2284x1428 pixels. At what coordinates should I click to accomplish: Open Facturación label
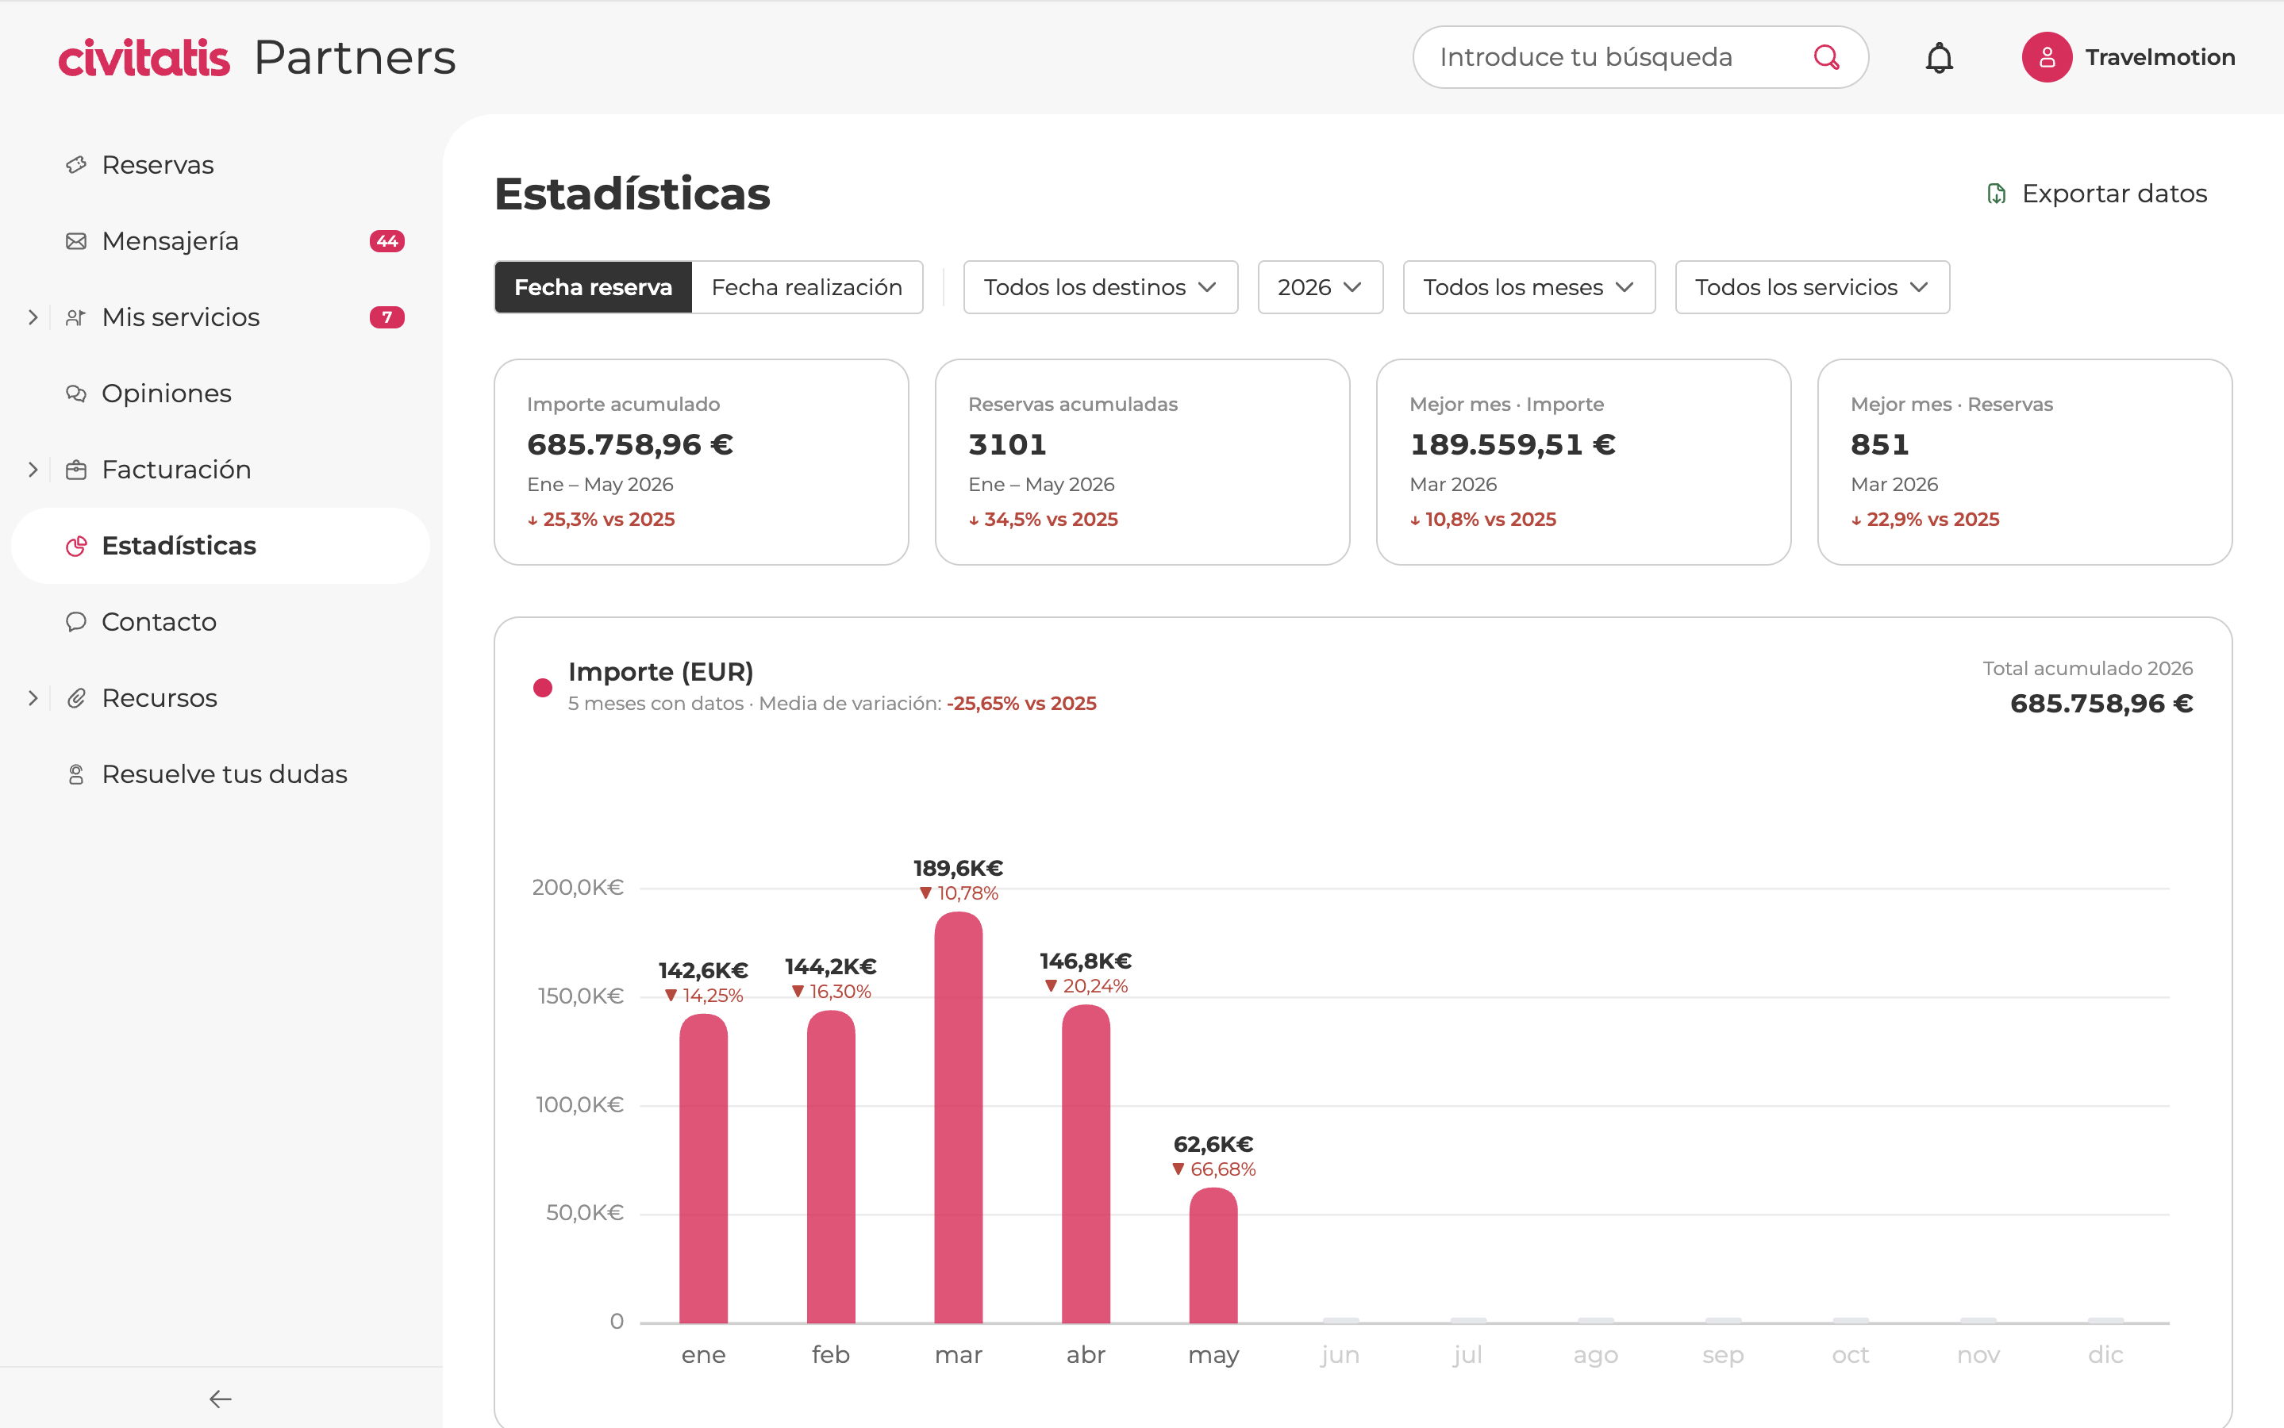point(177,470)
